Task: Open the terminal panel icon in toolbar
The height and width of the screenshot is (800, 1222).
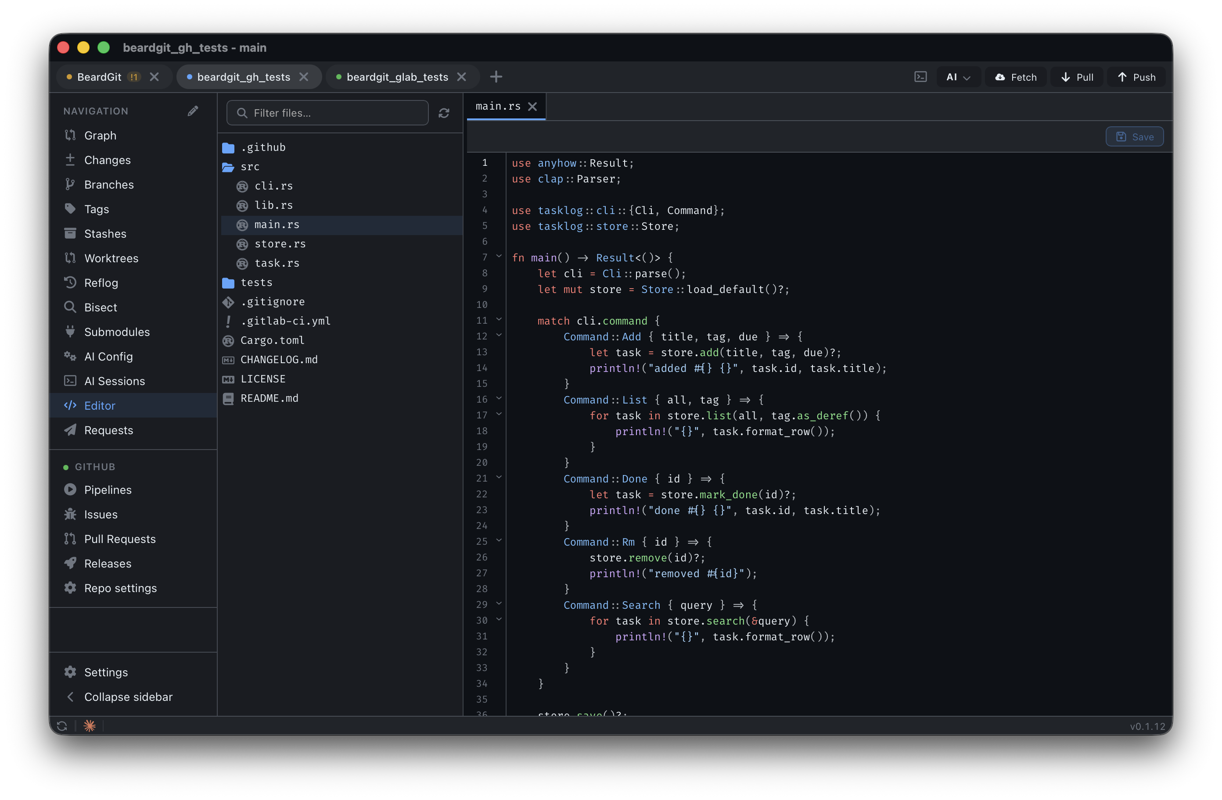Action: (x=920, y=77)
